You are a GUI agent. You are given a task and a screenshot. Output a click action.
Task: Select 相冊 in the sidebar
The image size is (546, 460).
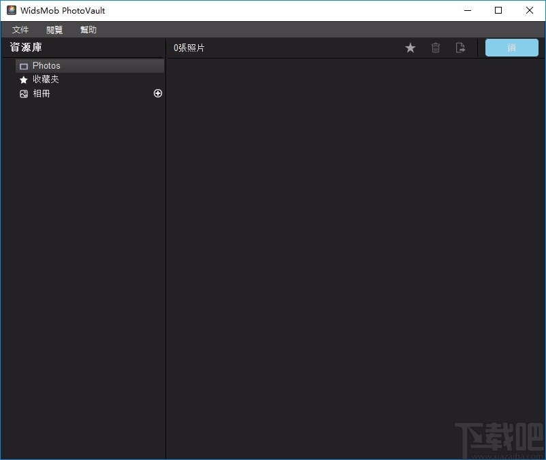[x=41, y=93]
